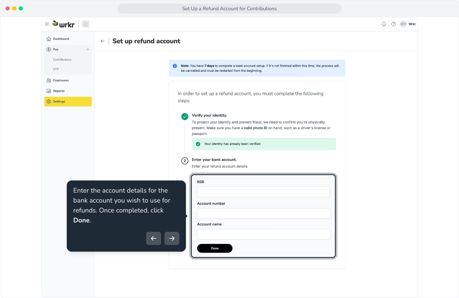Open Employees in the sidebar
Screen dimensions: 459x298
tap(68, 80)
